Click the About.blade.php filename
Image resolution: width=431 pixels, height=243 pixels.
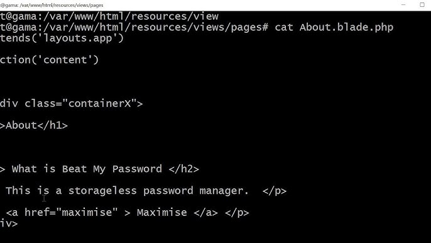coord(346,27)
